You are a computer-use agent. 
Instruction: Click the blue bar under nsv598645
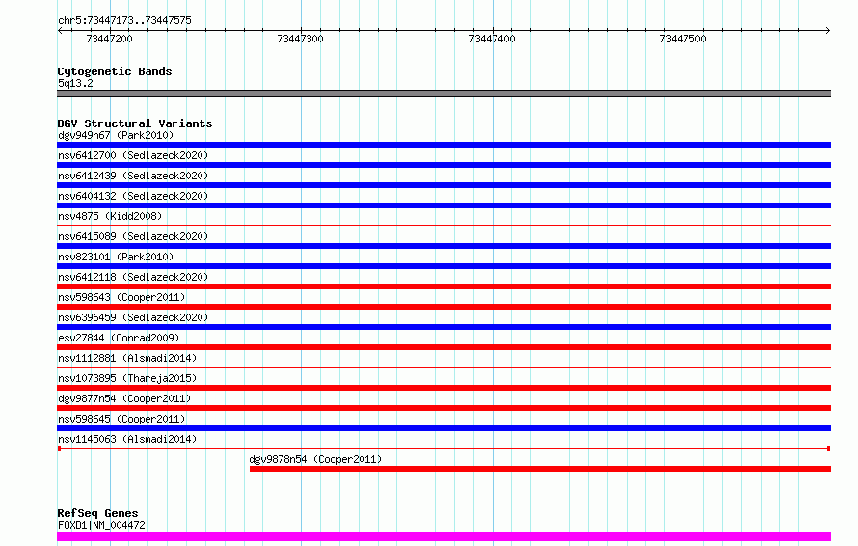pos(443,428)
